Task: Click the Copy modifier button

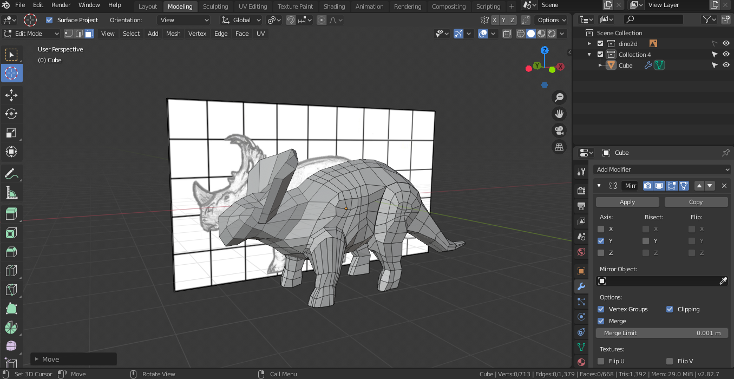Action: click(x=696, y=202)
